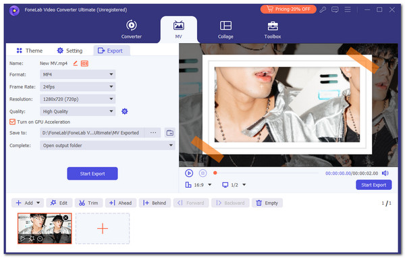
Task: Open the 16:9 aspect ratio dropdown
Action: (x=198, y=185)
